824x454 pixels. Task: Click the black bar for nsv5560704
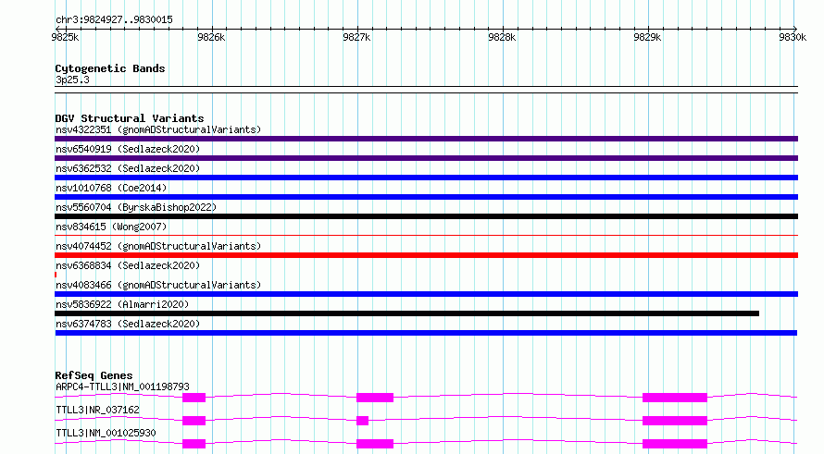click(x=426, y=216)
